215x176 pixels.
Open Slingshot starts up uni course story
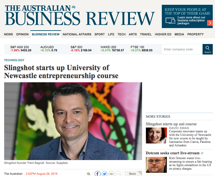[171, 124]
